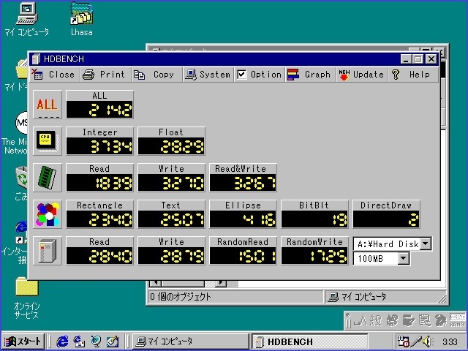Run the hard disk benchmark icon
The width and height of the screenshot is (468, 351).
click(48, 251)
